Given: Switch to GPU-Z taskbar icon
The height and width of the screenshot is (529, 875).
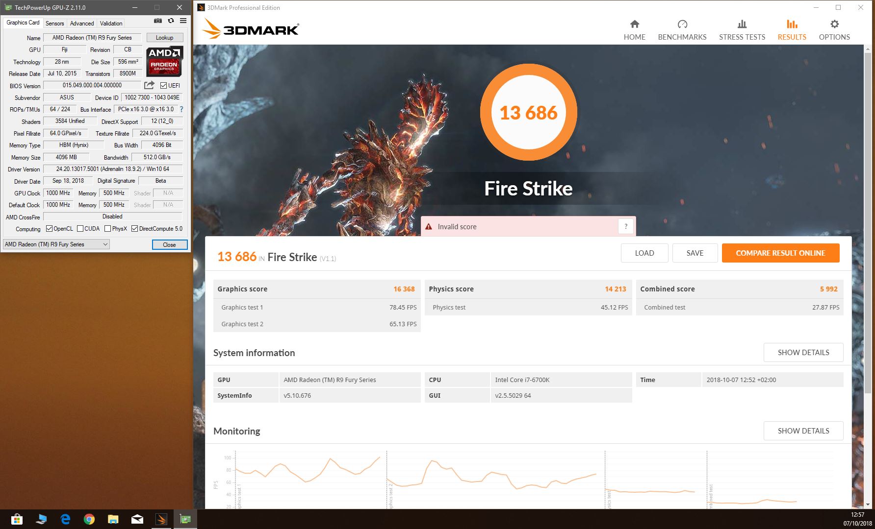Looking at the screenshot, I should [185, 519].
